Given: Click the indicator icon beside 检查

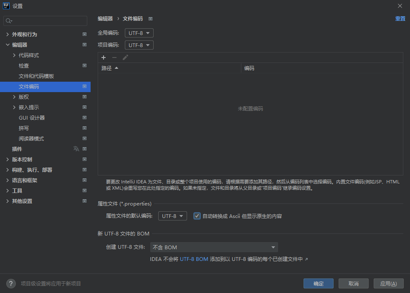Looking at the screenshot, I should 84,65.
